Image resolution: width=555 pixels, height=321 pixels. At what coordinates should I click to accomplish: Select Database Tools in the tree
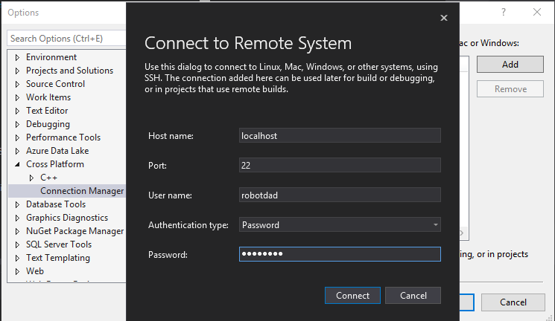pyautogui.click(x=56, y=204)
